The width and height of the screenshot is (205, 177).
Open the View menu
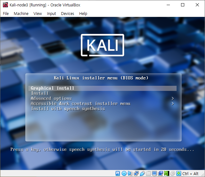(x=38, y=14)
